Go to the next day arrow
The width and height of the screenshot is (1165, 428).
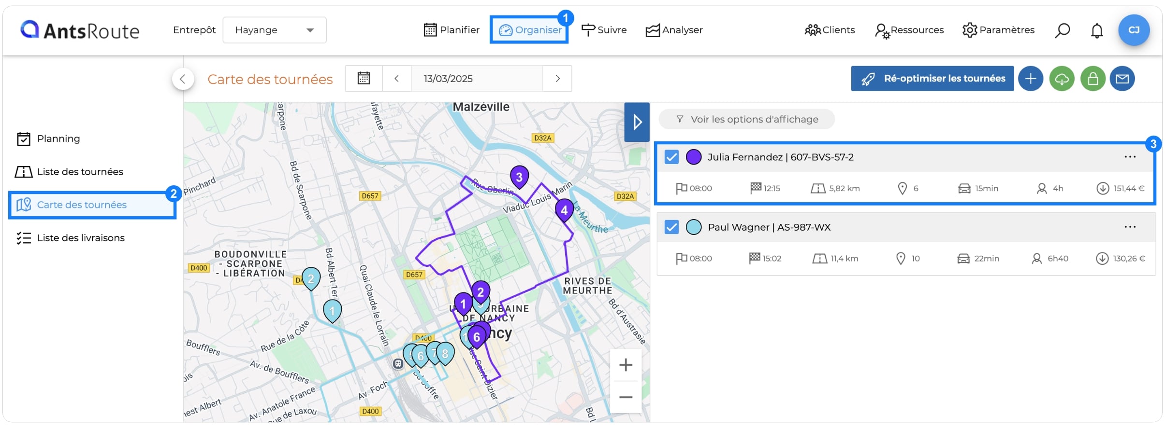coord(557,78)
